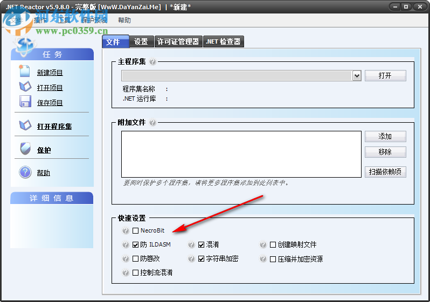Click the 保存项目 link
Viewport: 430px width, 302px height.
[50, 103]
